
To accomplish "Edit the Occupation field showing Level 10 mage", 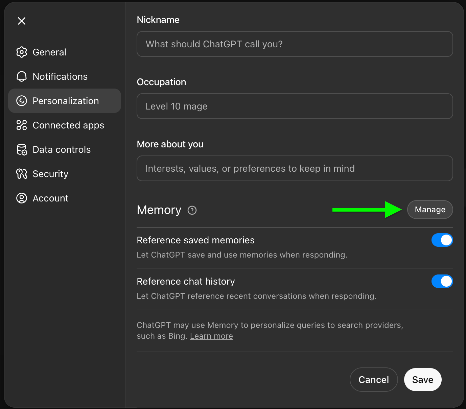I will (294, 106).
